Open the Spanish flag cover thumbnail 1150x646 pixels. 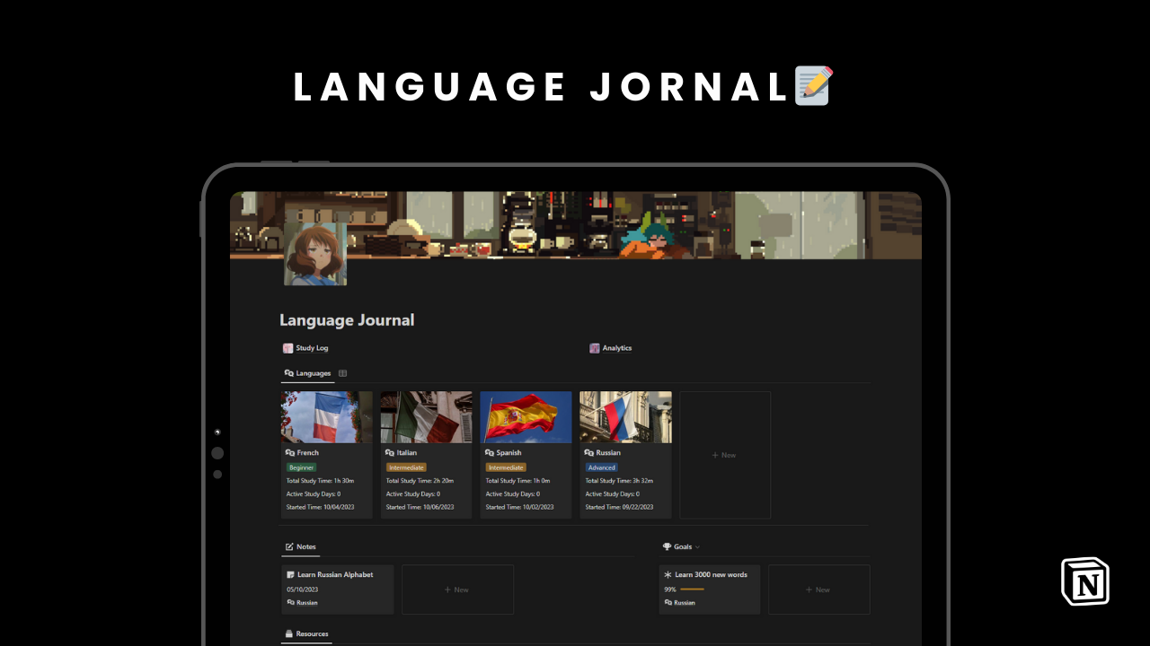point(526,417)
